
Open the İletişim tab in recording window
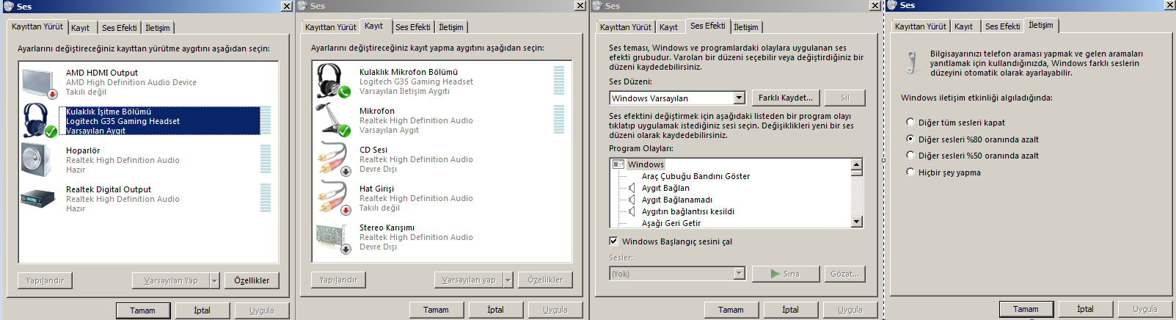450,27
